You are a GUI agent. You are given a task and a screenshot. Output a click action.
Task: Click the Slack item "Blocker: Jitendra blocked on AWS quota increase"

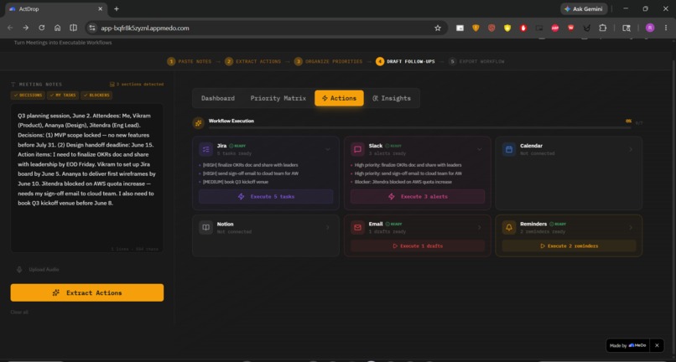coord(402,182)
